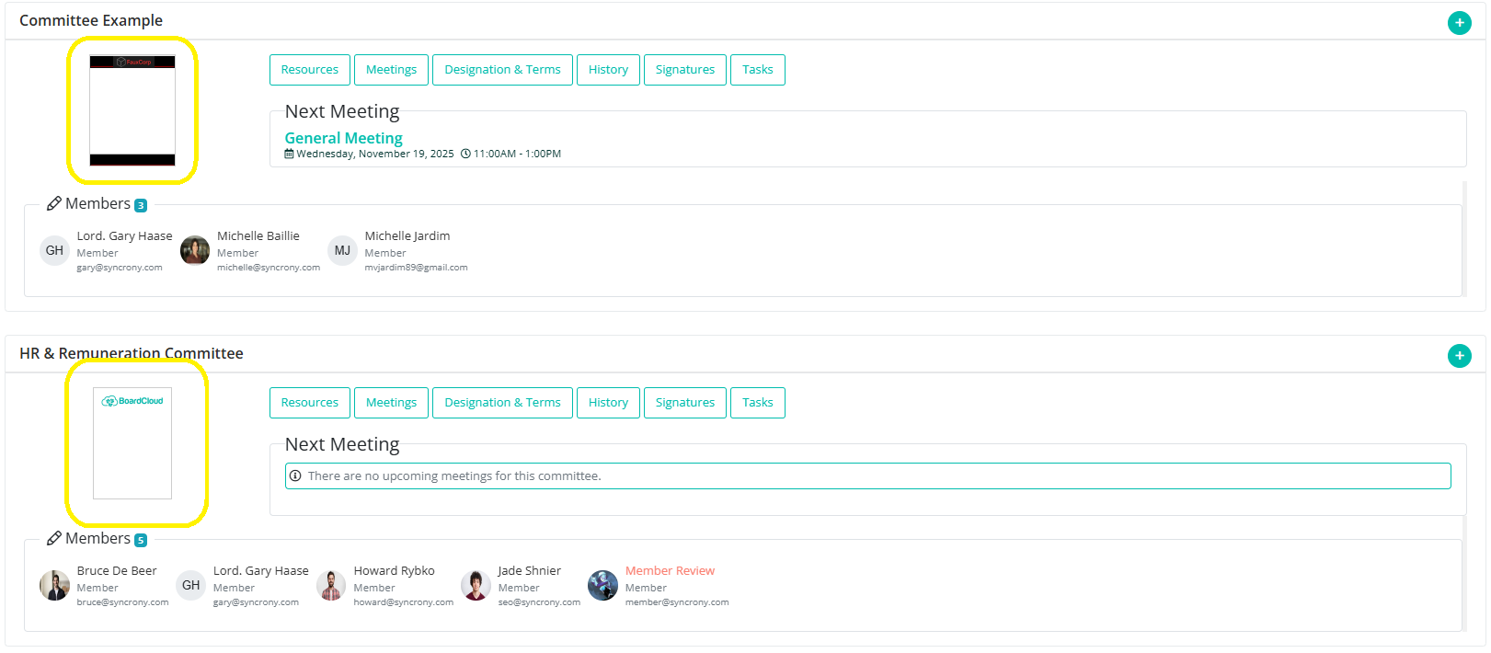
Task: Click Gary Haase's GH avatar in Committee Example
Action: click(x=55, y=250)
